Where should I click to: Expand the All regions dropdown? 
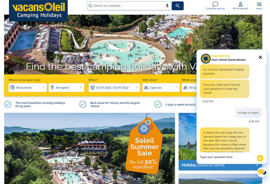(67, 88)
